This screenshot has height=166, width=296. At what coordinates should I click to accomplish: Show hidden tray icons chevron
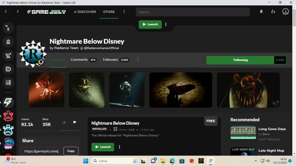(256, 161)
